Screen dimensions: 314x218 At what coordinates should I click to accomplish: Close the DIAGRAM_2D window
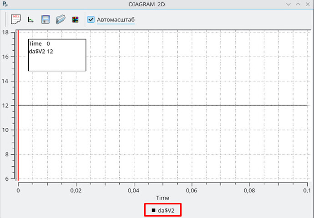[x=308, y=4]
